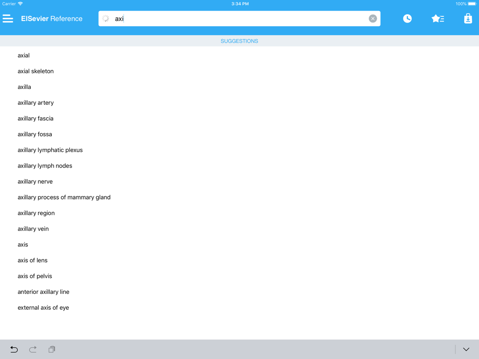This screenshot has height=359, width=479.
Task: Tap the ElSevier Reference title
Action: [52, 19]
